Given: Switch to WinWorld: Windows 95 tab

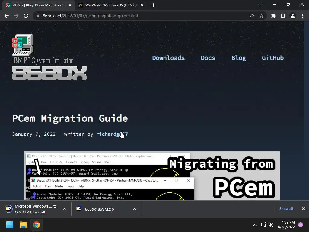Looking at the screenshot, I should pos(111,5).
